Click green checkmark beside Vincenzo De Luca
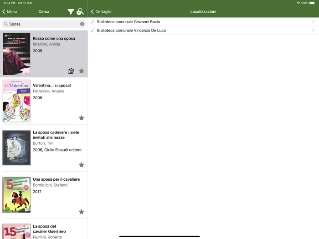Viewport: 319px width, 239px height. tap(92, 31)
